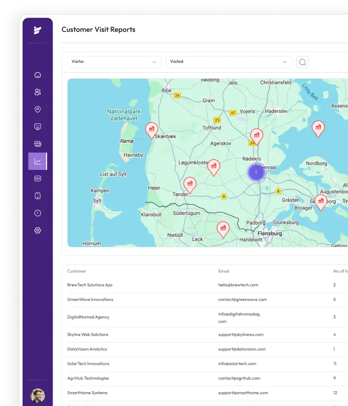Open the message board sidebar icon
The image size is (348, 406).
[38, 127]
